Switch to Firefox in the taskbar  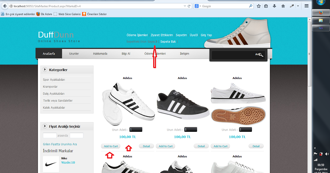click(321, 12)
